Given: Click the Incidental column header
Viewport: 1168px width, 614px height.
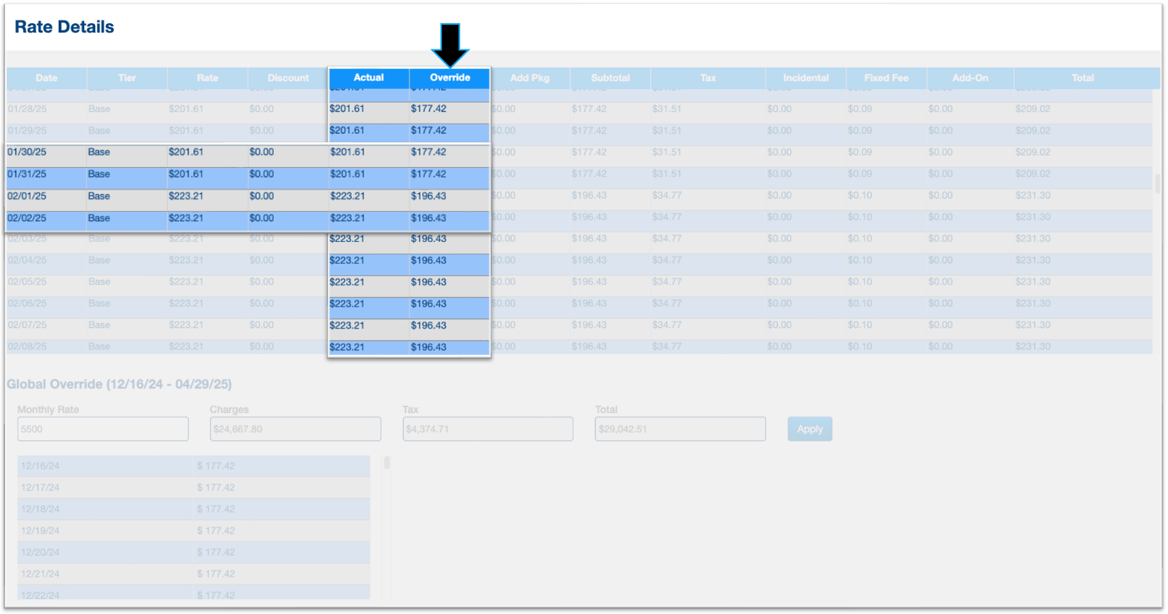Looking at the screenshot, I should tap(805, 78).
